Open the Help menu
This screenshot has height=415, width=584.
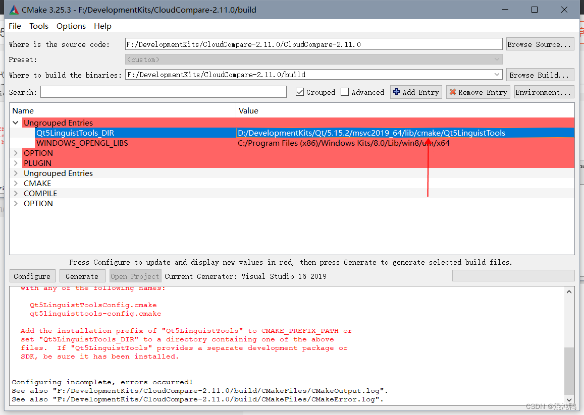[102, 26]
